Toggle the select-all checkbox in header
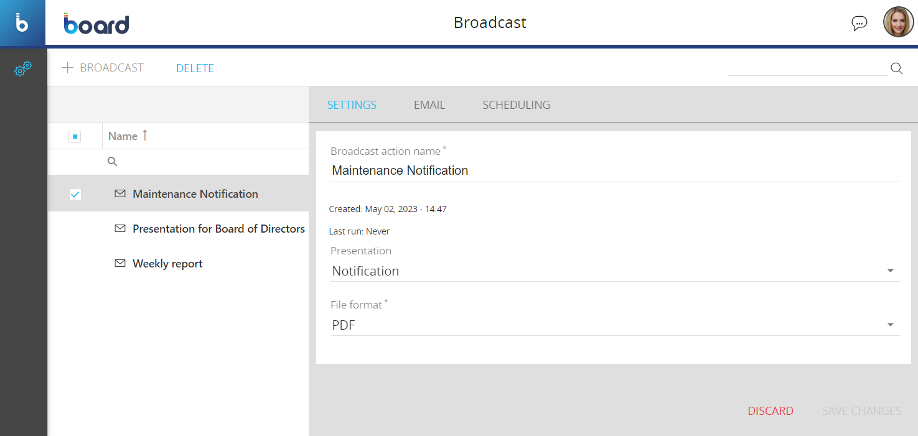The width and height of the screenshot is (918, 436). [75, 136]
